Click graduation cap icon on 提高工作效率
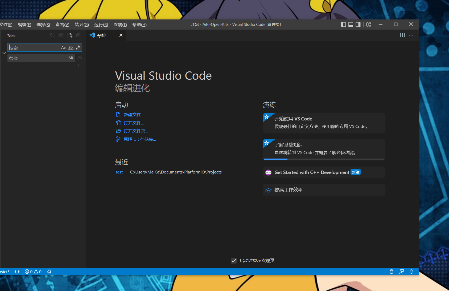Image resolution: width=449 pixels, height=291 pixels. point(268,190)
